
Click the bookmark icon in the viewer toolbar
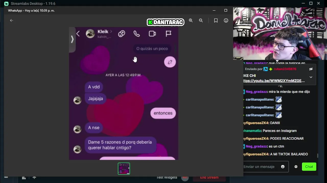pos(216,21)
